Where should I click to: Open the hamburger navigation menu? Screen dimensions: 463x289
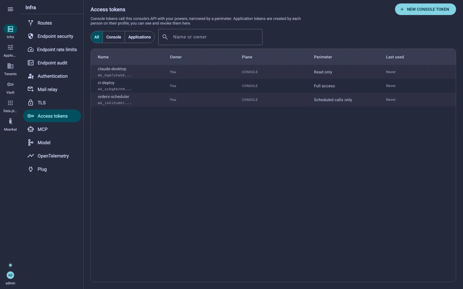[x=10, y=9]
